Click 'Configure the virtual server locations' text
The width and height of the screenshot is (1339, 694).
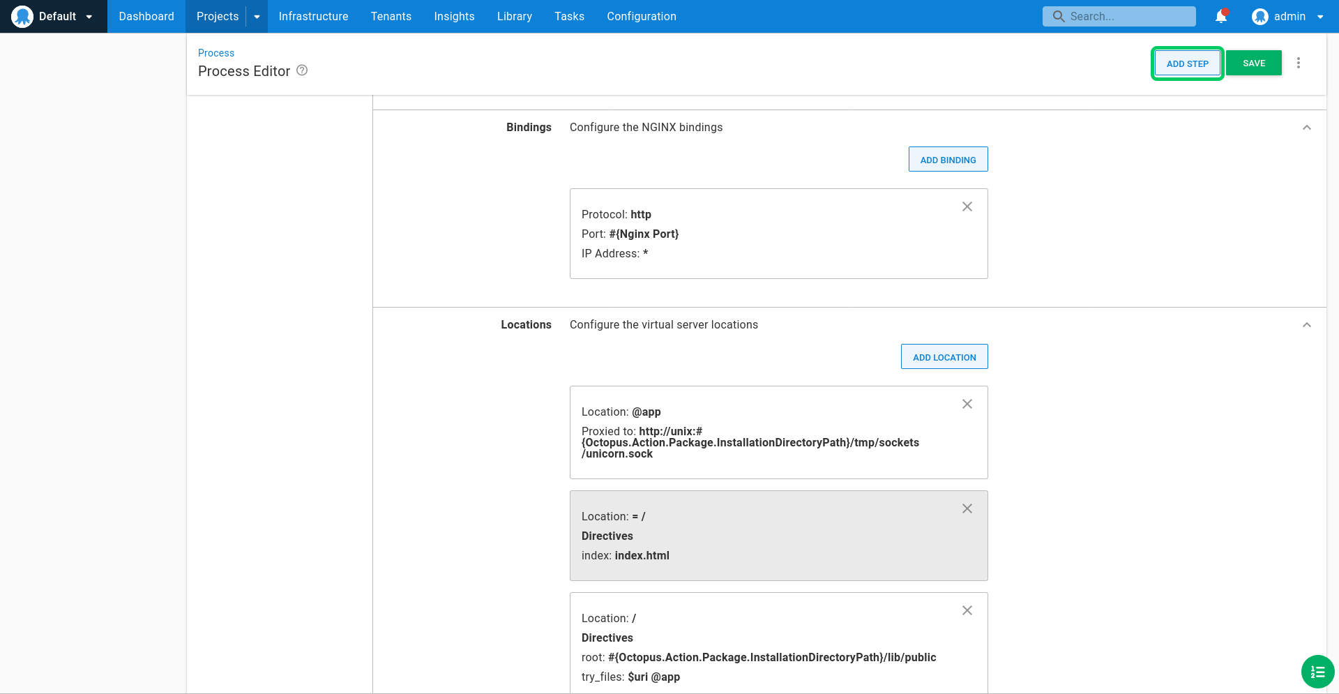(x=664, y=324)
